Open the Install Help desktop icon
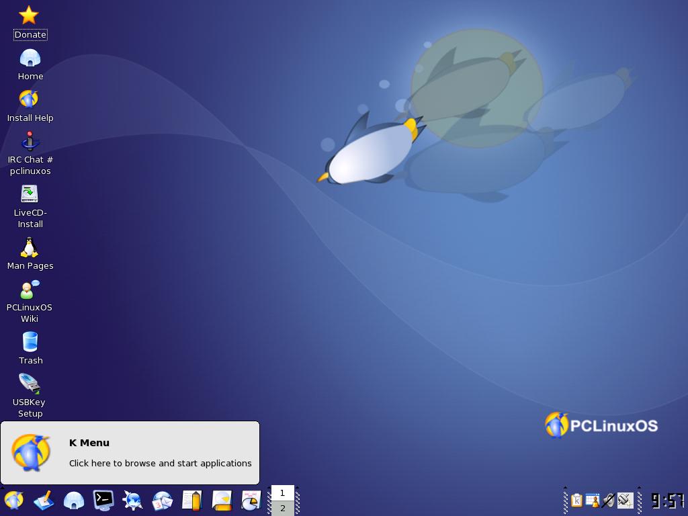Image resolution: width=688 pixels, height=516 pixels. tap(29, 99)
